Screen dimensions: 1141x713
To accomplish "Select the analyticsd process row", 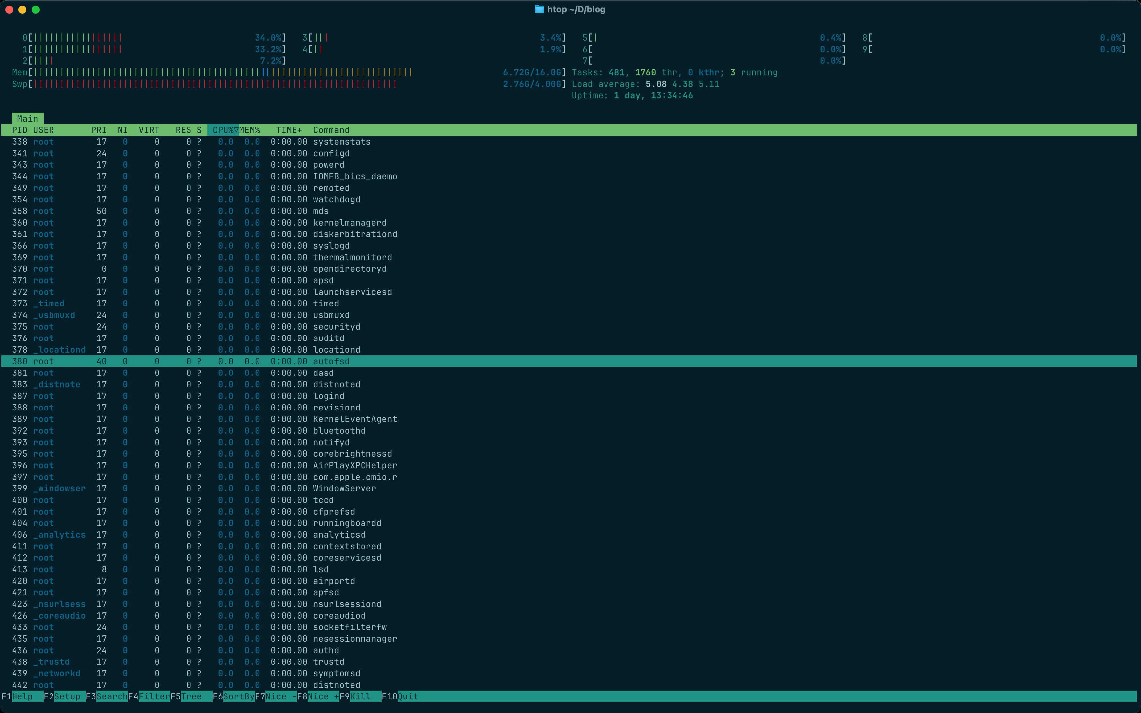I will click(x=569, y=535).
